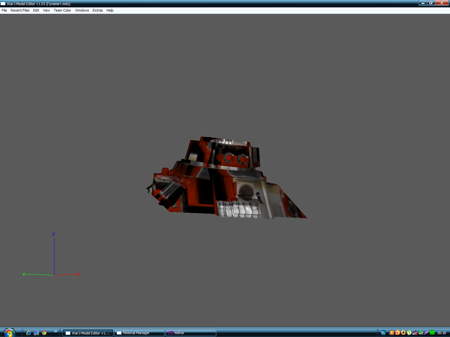Launch Google Chrome from Quick Launch
Viewport: 450px width, 337px height.
coord(44,333)
